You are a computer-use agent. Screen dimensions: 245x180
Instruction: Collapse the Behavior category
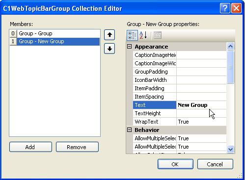[129, 130]
